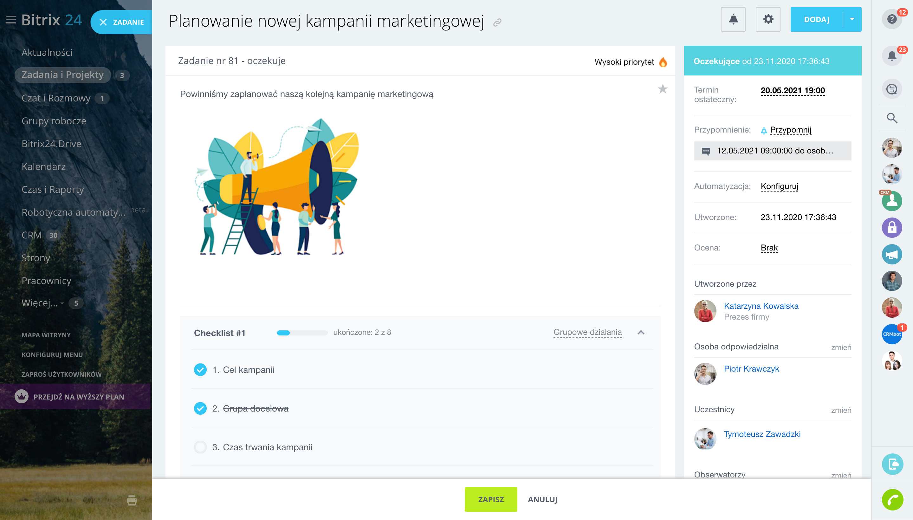Viewport: 913px width, 520px height.
Task: Open the help question mark icon
Action: pos(891,19)
